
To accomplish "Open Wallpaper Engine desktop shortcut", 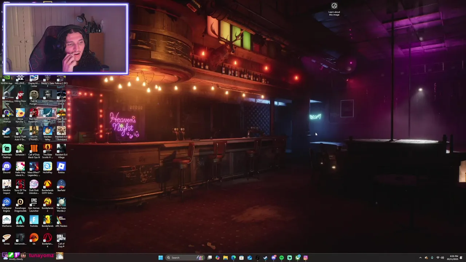I will (7, 205).
